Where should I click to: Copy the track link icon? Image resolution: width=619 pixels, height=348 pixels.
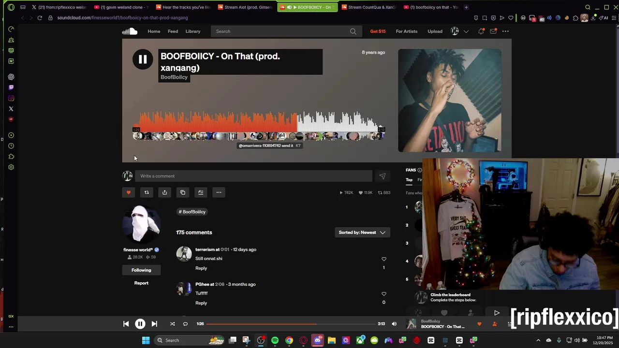pyautogui.click(x=183, y=192)
